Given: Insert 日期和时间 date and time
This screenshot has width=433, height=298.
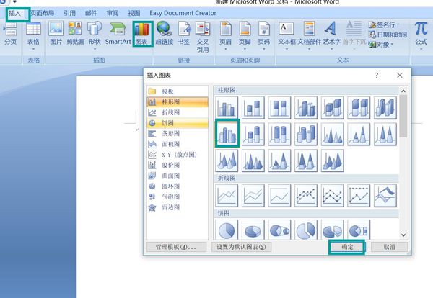Looking at the screenshot, I should click(388, 35).
